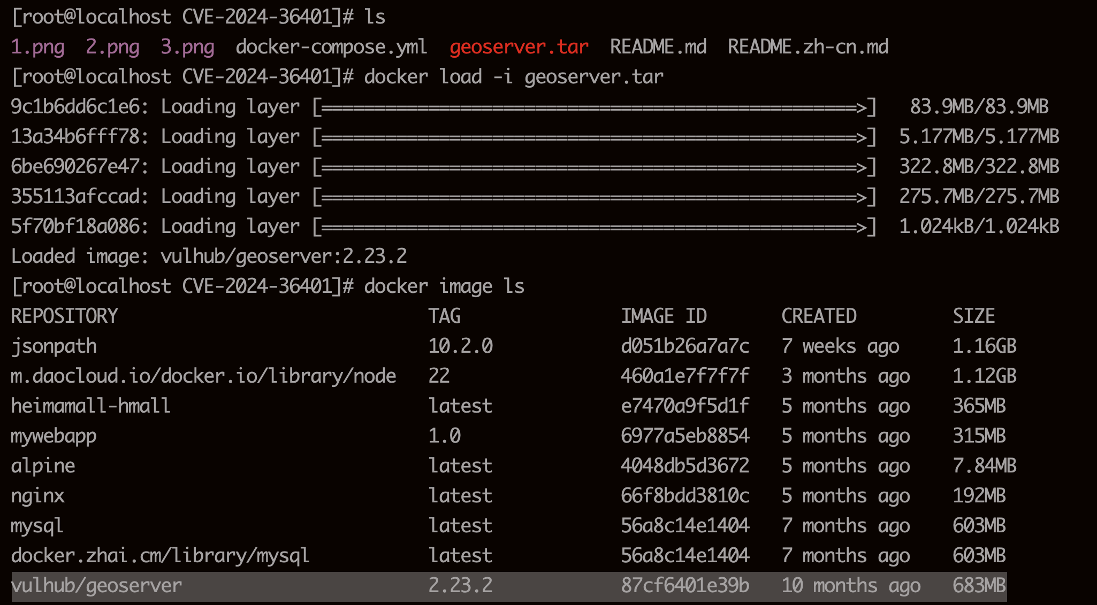Click the 3.png file name

click(187, 47)
